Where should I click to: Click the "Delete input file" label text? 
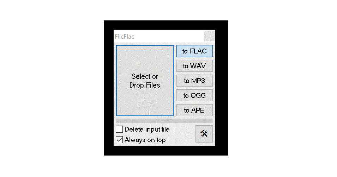147,129
